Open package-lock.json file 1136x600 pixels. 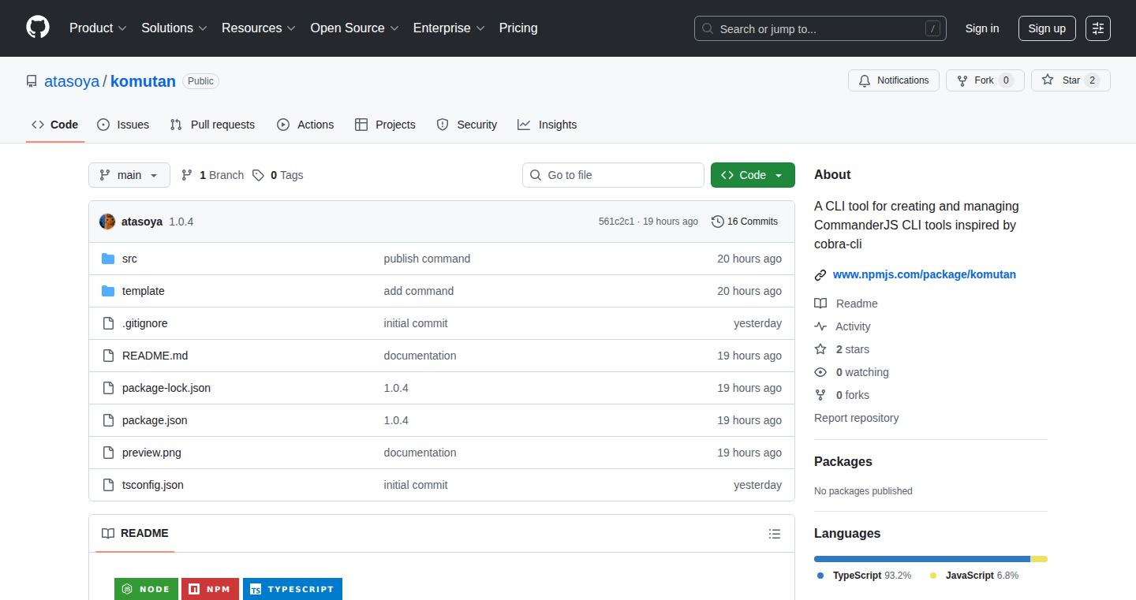166,388
